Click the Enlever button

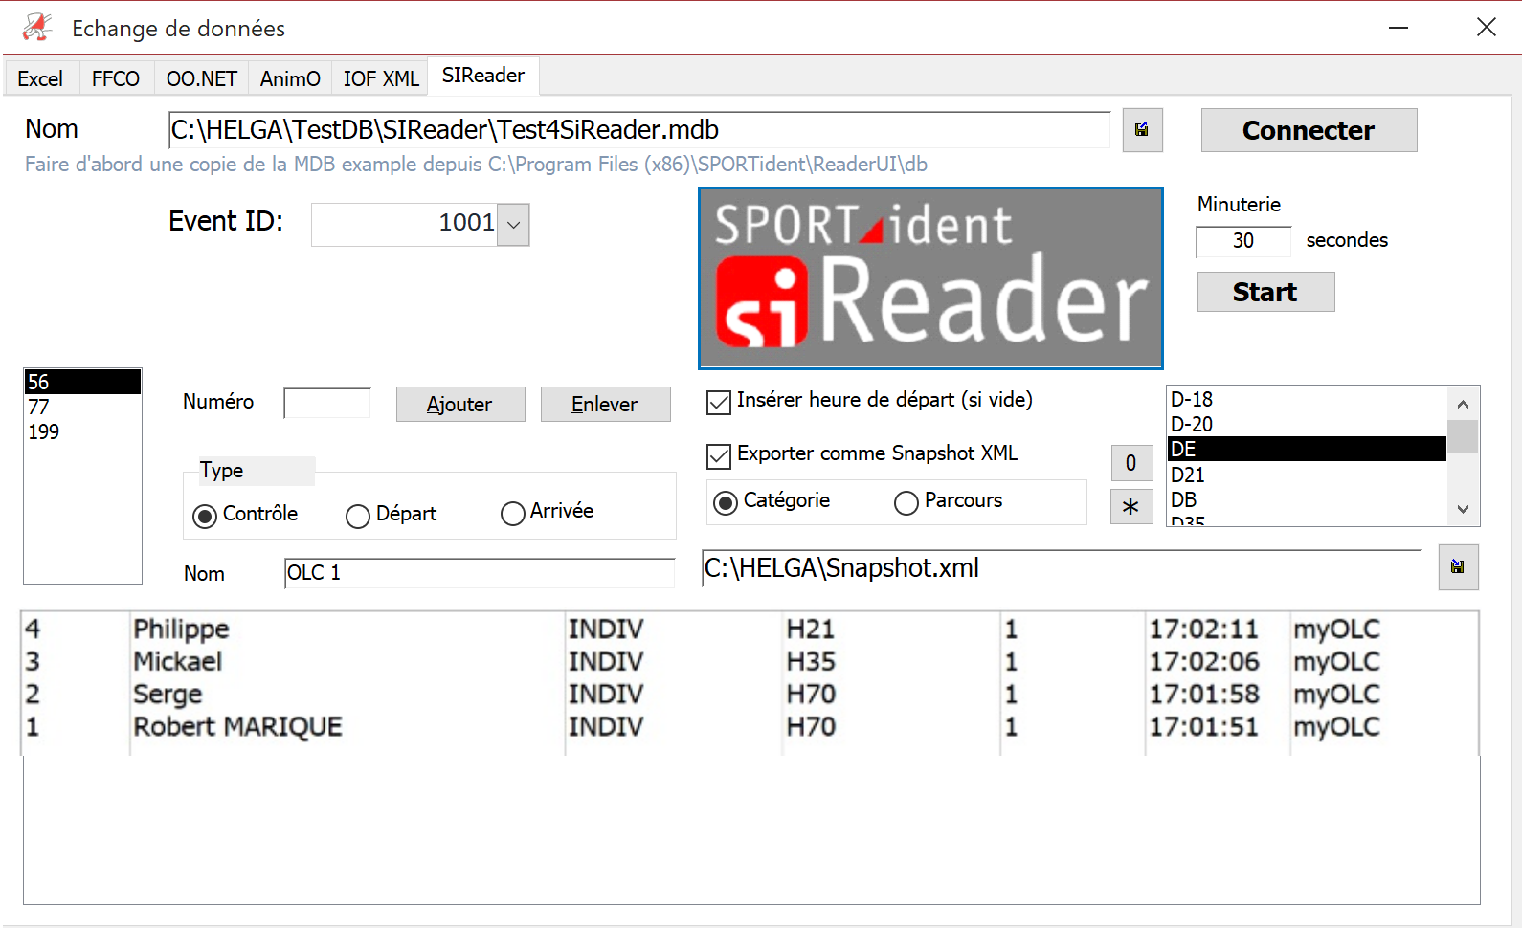[x=605, y=405]
